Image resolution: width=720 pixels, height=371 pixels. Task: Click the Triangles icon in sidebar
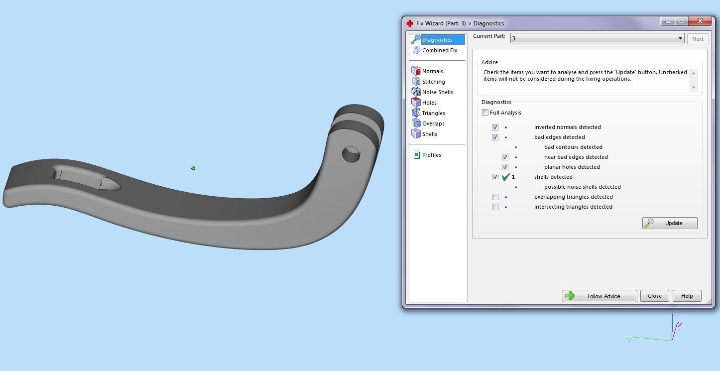pyautogui.click(x=416, y=113)
